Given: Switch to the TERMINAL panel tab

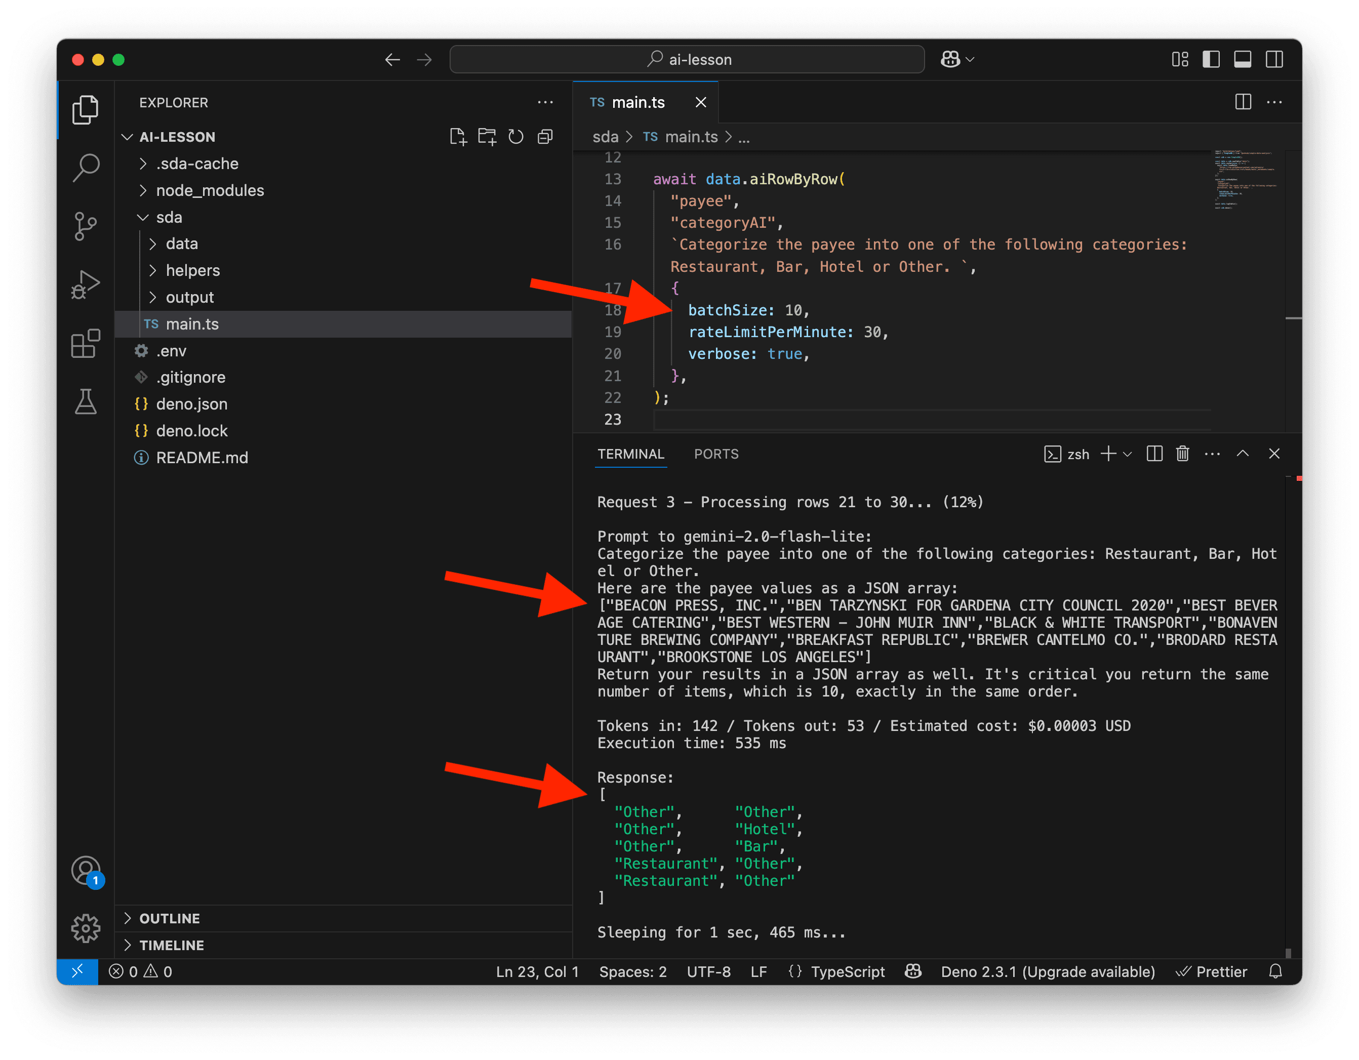Looking at the screenshot, I should coord(631,454).
